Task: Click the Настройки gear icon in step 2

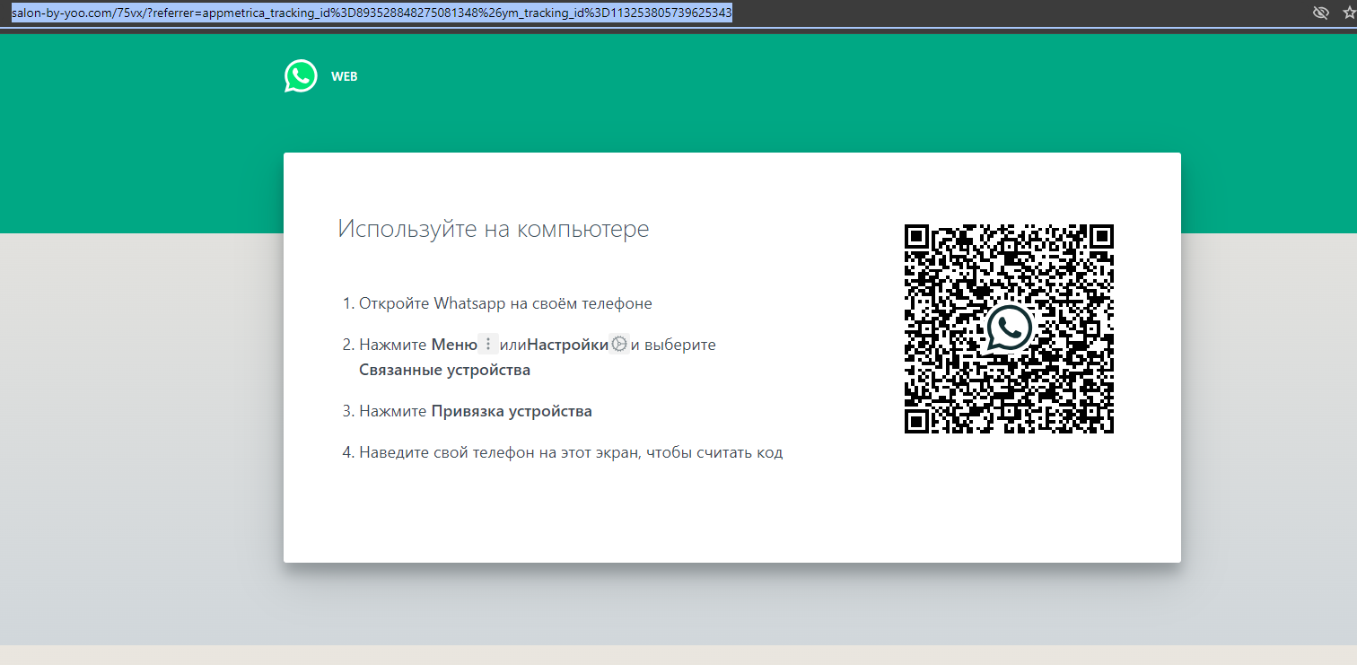Action: [x=619, y=344]
